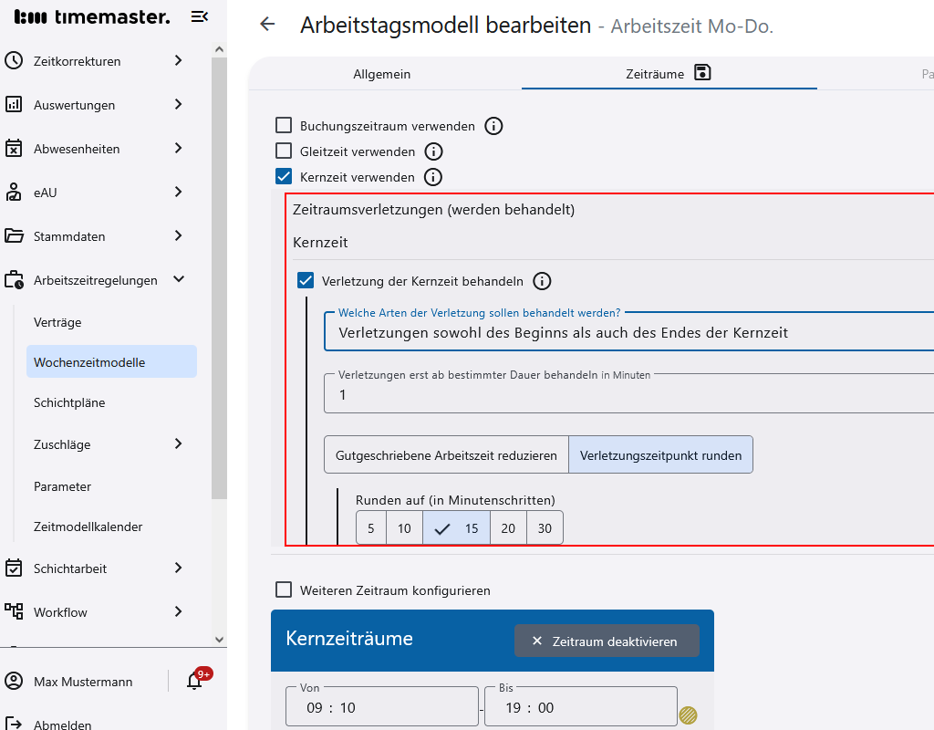
Task: Click Zeitraum deaktivieren button
Action: [x=607, y=641]
